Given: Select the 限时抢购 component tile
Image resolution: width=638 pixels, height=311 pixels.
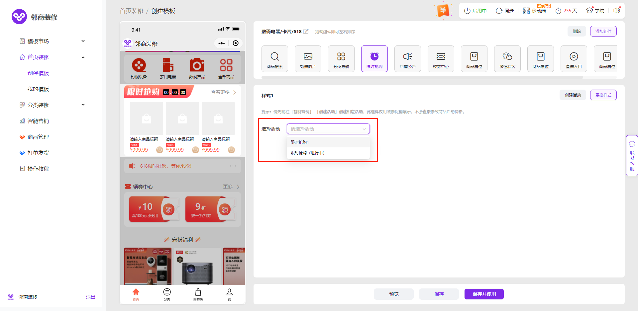Looking at the screenshot, I should pyautogui.click(x=374, y=59).
